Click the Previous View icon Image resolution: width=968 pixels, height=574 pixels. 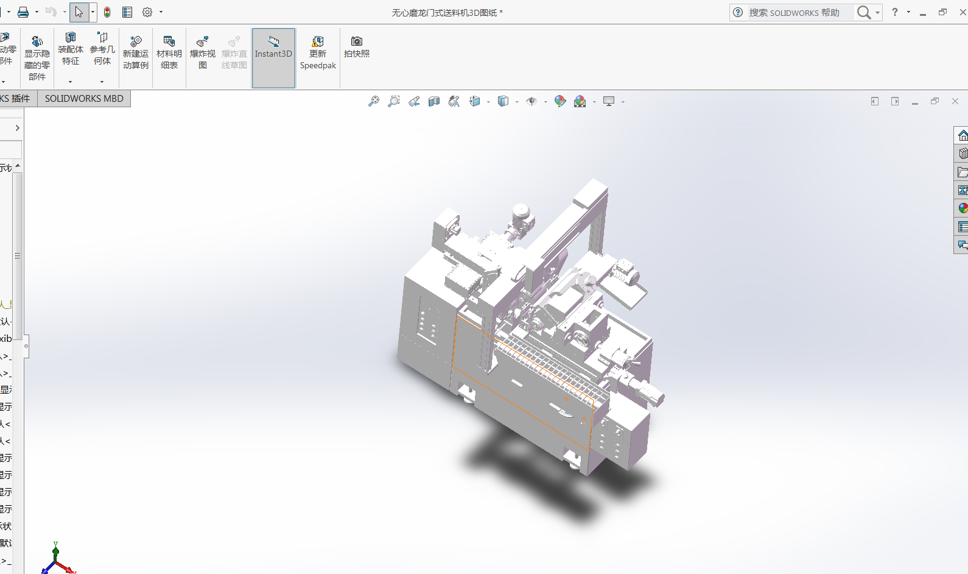(414, 101)
